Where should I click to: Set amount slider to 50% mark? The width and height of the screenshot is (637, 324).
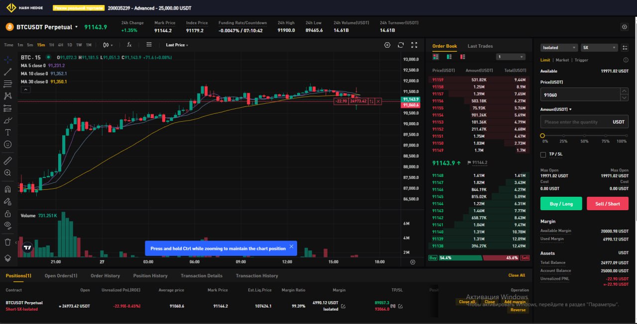(x=584, y=136)
